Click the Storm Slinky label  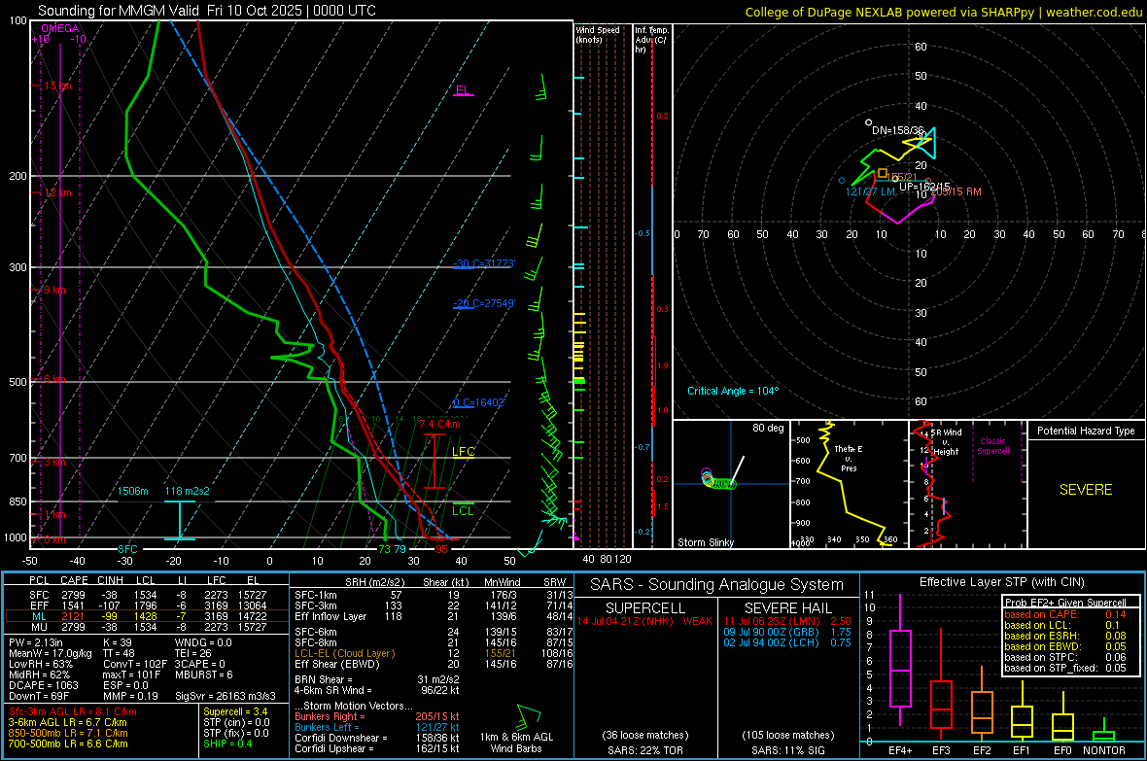pos(706,542)
